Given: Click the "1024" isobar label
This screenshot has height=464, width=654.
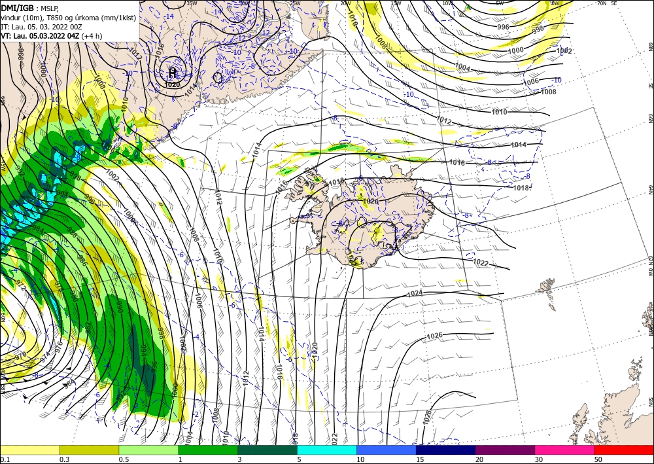Looking at the screenshot, I should click(415, 293).
